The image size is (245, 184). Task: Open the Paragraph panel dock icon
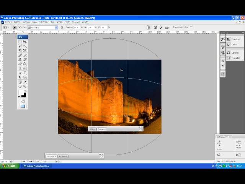coord(223,66)
